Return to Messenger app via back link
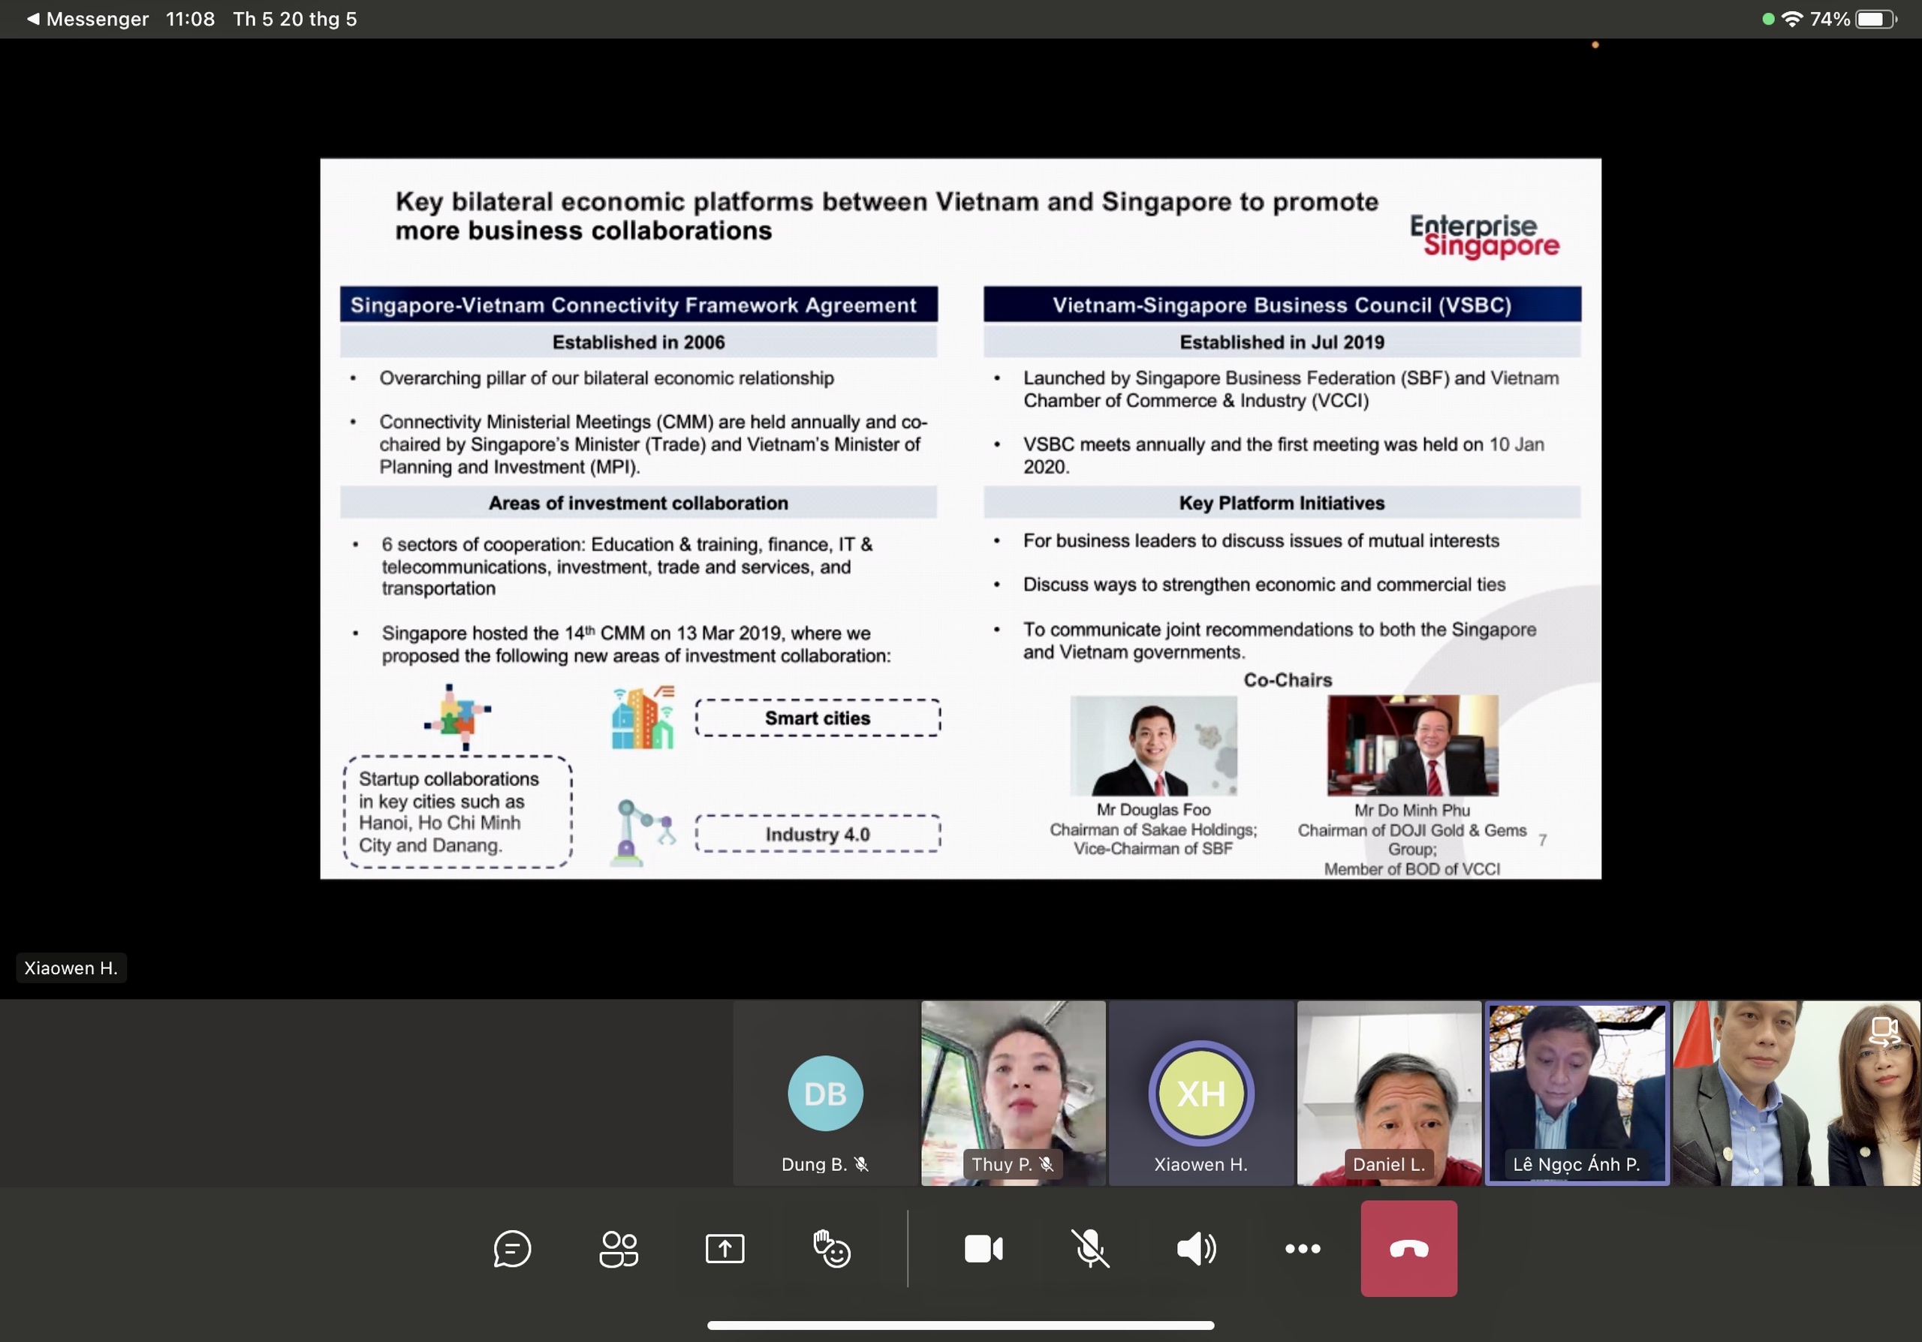Viewport: 1922px width, 1342px height. pyautogui.click(x=87, y=19)
